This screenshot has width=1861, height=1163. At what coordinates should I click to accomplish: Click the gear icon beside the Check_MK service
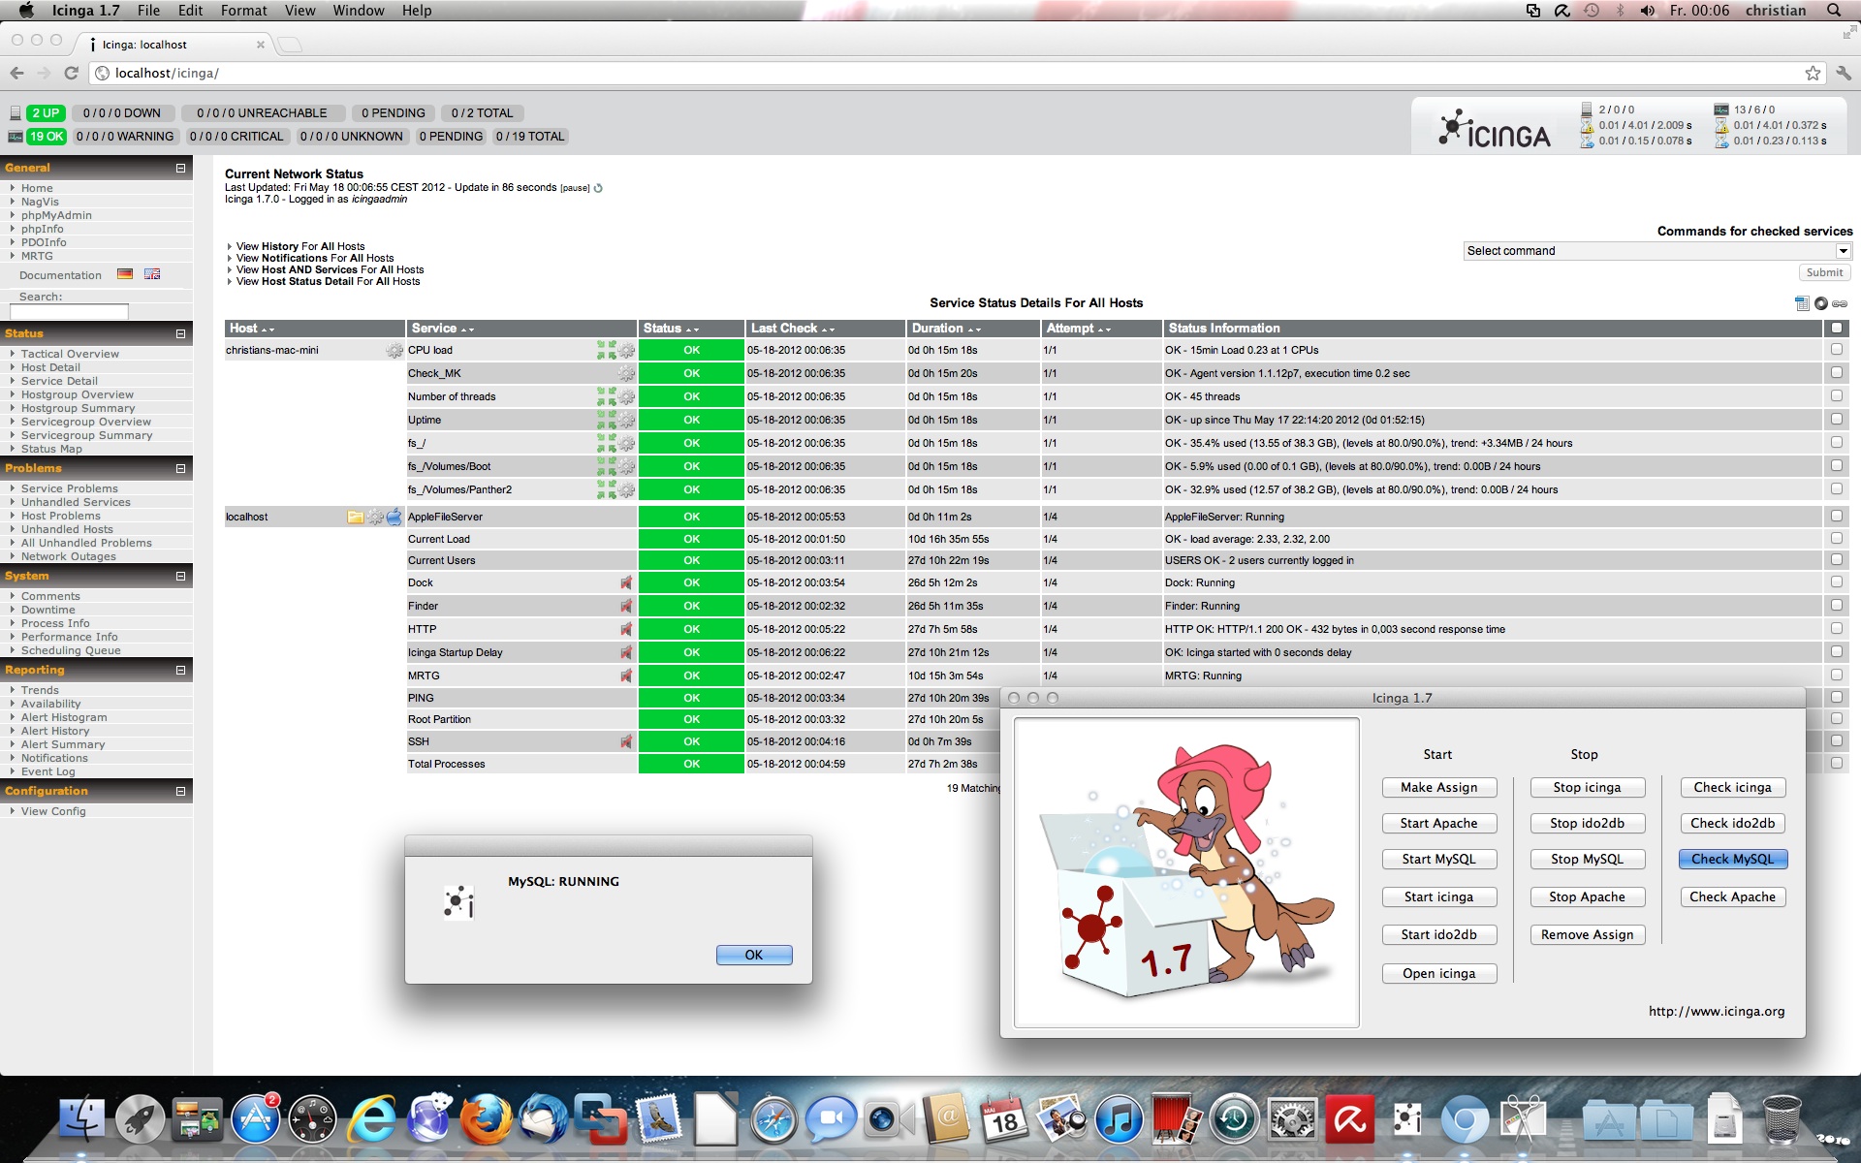click(627, 374)
